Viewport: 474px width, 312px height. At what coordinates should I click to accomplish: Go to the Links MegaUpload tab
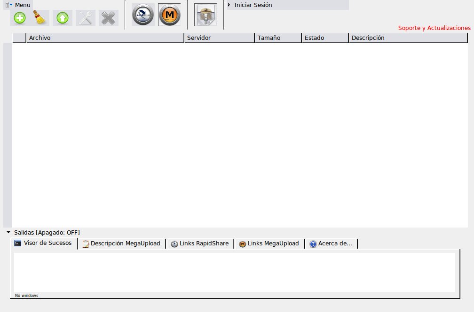(x=269, y=244)
